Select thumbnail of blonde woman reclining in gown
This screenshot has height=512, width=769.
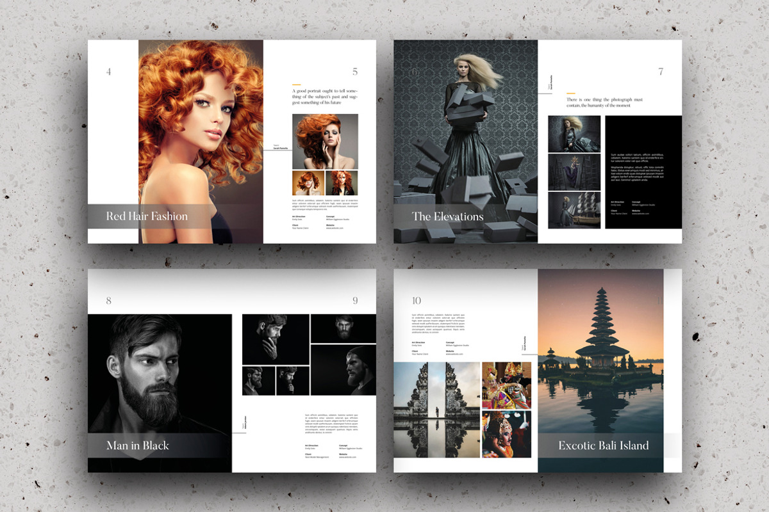pos(574,134)
